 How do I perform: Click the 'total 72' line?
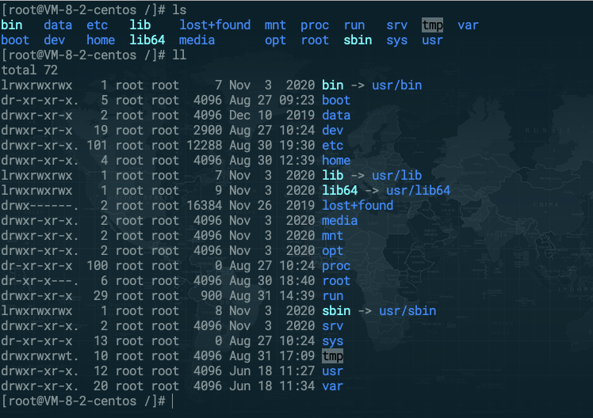(x=33, y=70)
